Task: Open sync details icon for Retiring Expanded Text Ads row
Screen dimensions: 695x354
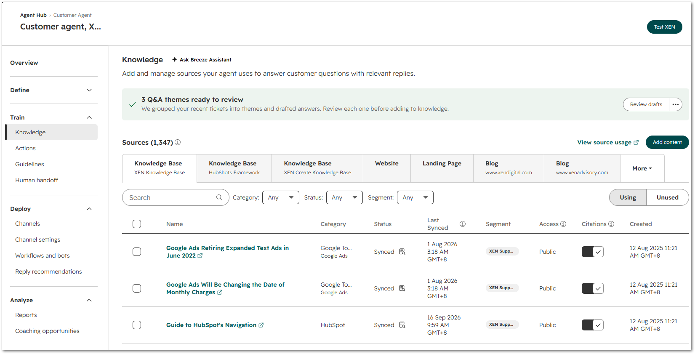Action: click(402, 252)
